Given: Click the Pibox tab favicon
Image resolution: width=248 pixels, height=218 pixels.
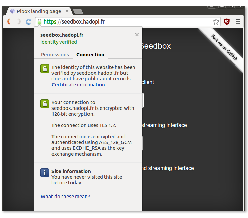Looking at the screenshot, I should [x=12, y=11].
